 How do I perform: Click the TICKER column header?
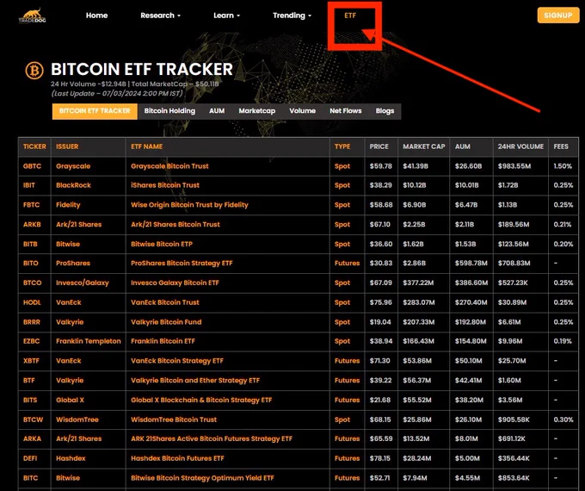(x=34, y=146)
